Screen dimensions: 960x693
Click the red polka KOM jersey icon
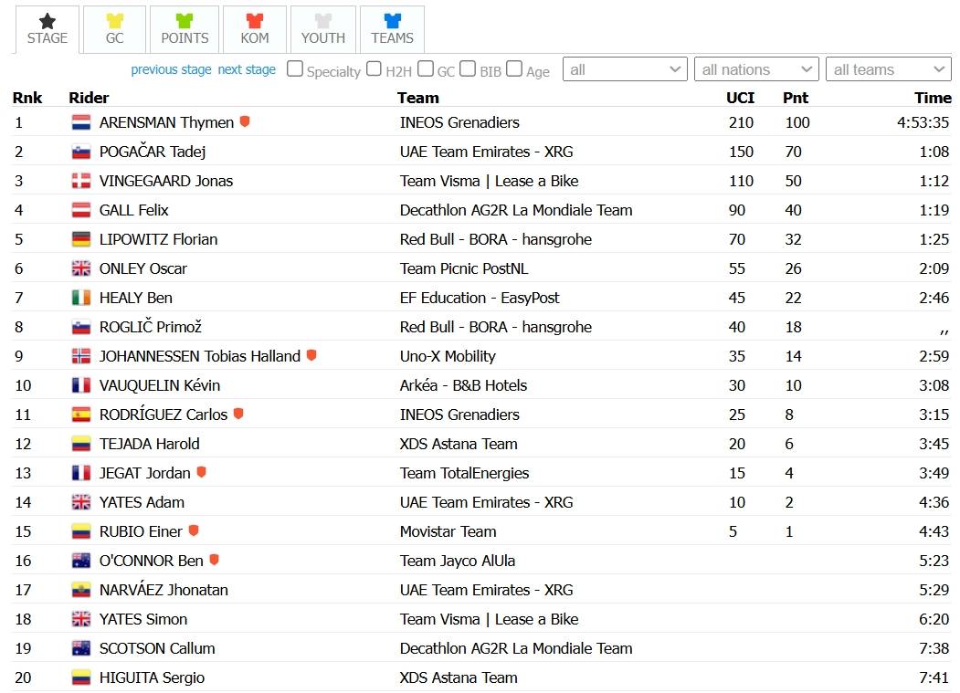tap(255, 21)
